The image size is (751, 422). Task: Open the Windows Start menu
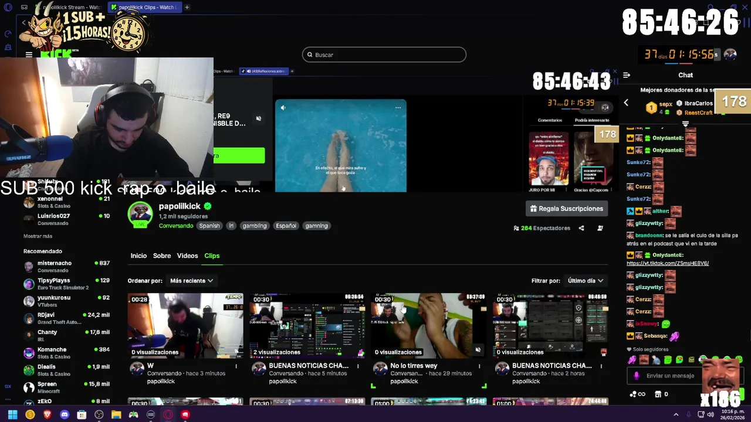(12, 414)
